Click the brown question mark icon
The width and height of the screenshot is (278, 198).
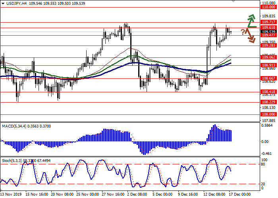click(x=243, y=32)
